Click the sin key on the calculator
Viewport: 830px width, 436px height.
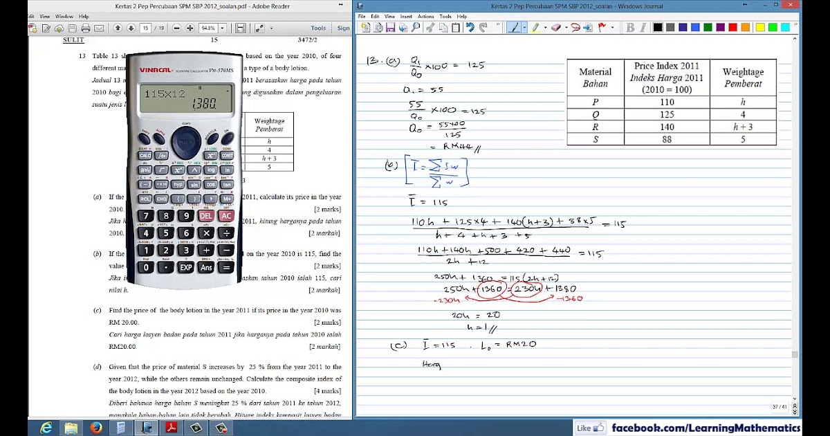click(194, 185)
